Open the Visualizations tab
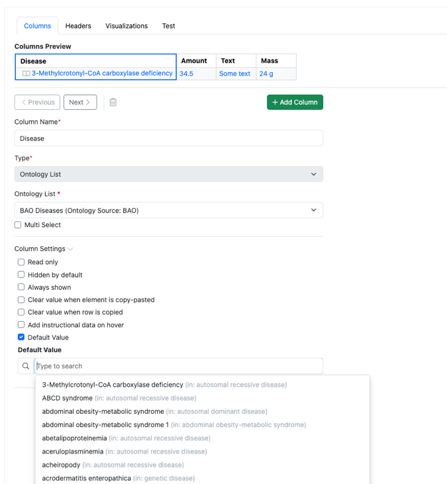The image size is (447, 484). [126, 26]
